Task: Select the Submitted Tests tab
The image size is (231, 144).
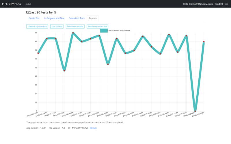Action: point(77,18)
